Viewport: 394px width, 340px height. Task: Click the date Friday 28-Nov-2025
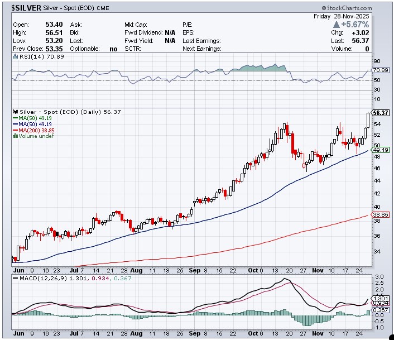pyautogui.click(x=351, y=17)
